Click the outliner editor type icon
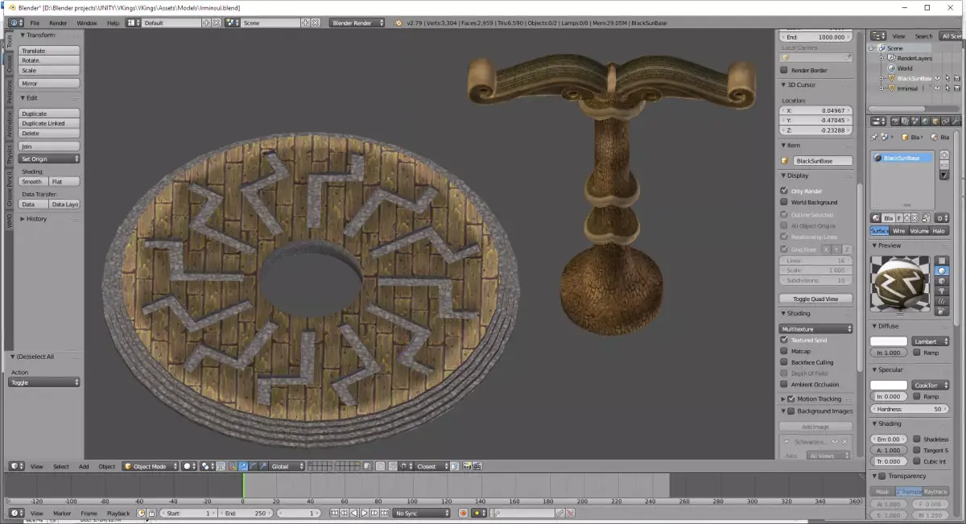This screenshot has width=966, height=524. [878, 36]
